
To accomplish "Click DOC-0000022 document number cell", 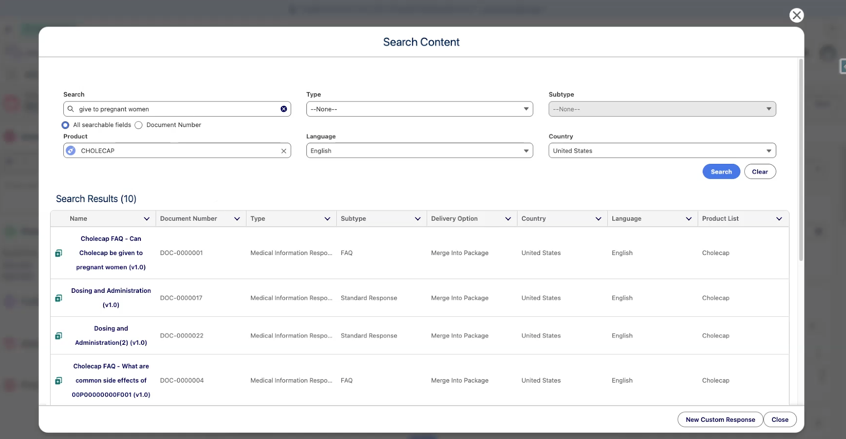I will pyautogui.click(x=182, y=336).
